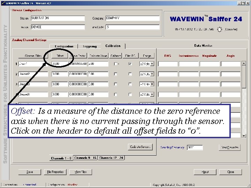
Task: Focus the Device name field
Action: (58, 27)
